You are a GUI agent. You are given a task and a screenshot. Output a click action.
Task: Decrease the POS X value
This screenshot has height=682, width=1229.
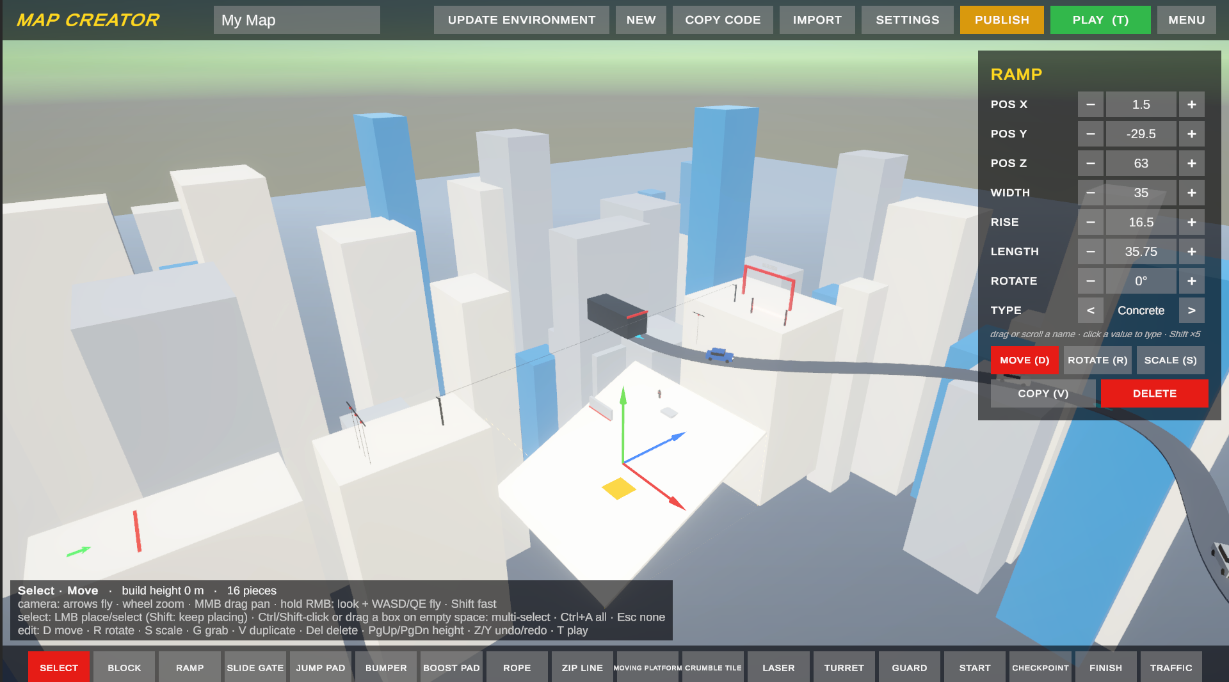tap(1090, 104)
